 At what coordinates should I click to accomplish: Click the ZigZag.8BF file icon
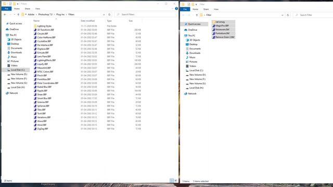[35, 129]
